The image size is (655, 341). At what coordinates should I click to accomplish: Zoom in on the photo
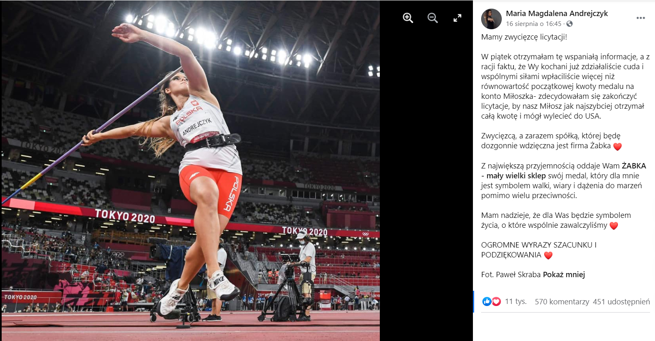[408, 18]
